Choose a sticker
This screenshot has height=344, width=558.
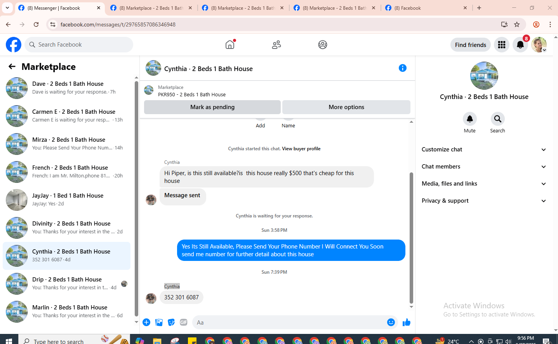click(x=171, y=322)
